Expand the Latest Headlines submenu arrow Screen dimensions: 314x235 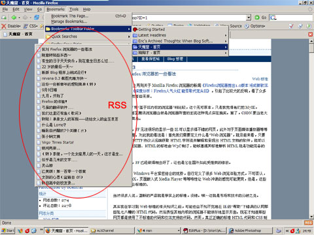click(226, 35)
